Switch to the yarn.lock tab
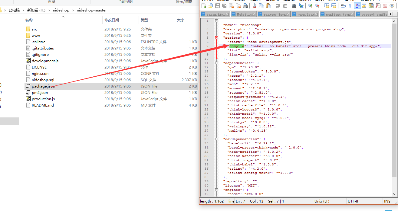Viewport: 398px width, 211px height. [x=305, y=14]
